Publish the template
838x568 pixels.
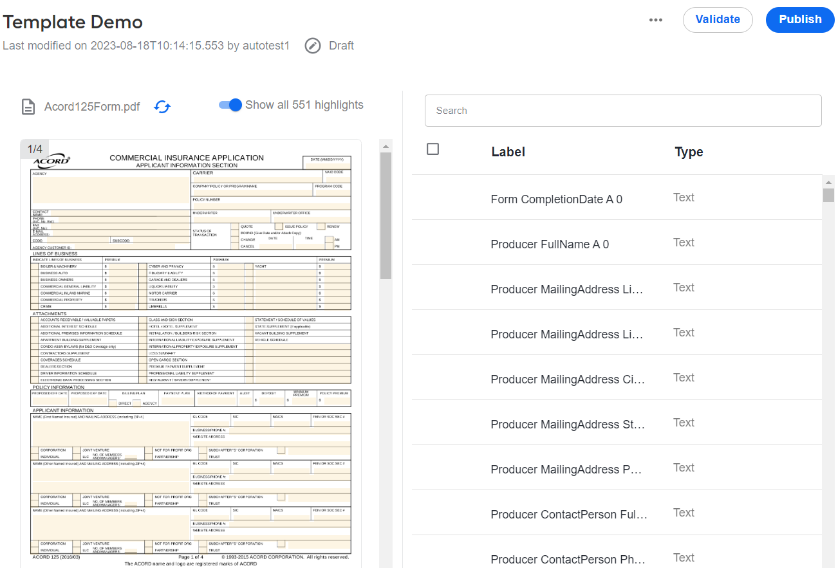pyautogui.click(x=800, y=20)
